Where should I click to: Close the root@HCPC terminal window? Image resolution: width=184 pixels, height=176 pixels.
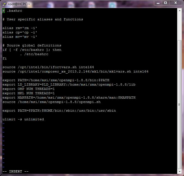[x=176, y=3]
